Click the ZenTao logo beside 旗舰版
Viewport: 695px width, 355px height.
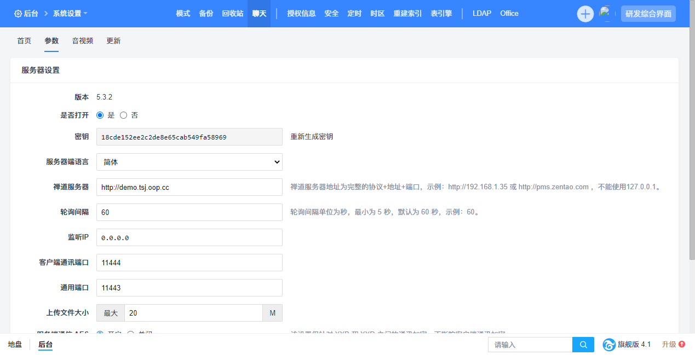click(609, 345)
